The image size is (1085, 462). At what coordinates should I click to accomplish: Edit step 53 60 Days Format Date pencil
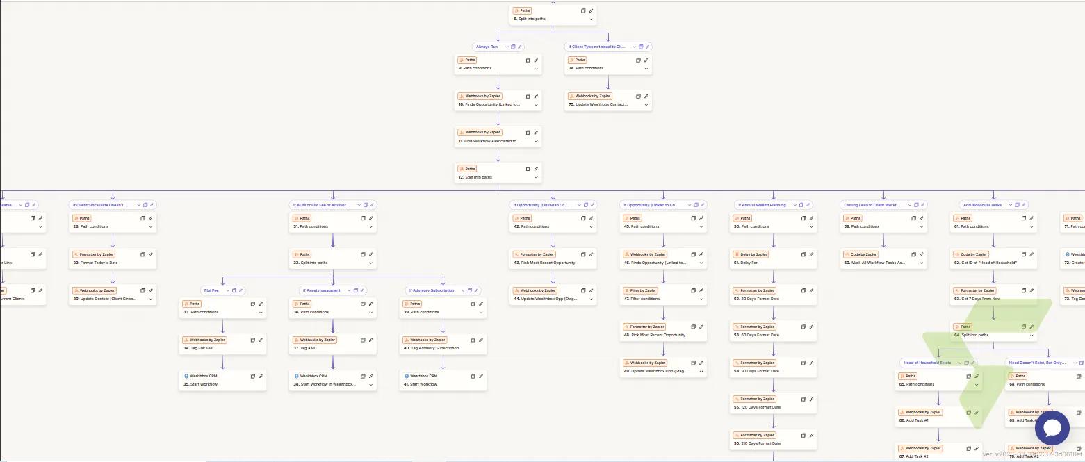(x=812, y=327)
